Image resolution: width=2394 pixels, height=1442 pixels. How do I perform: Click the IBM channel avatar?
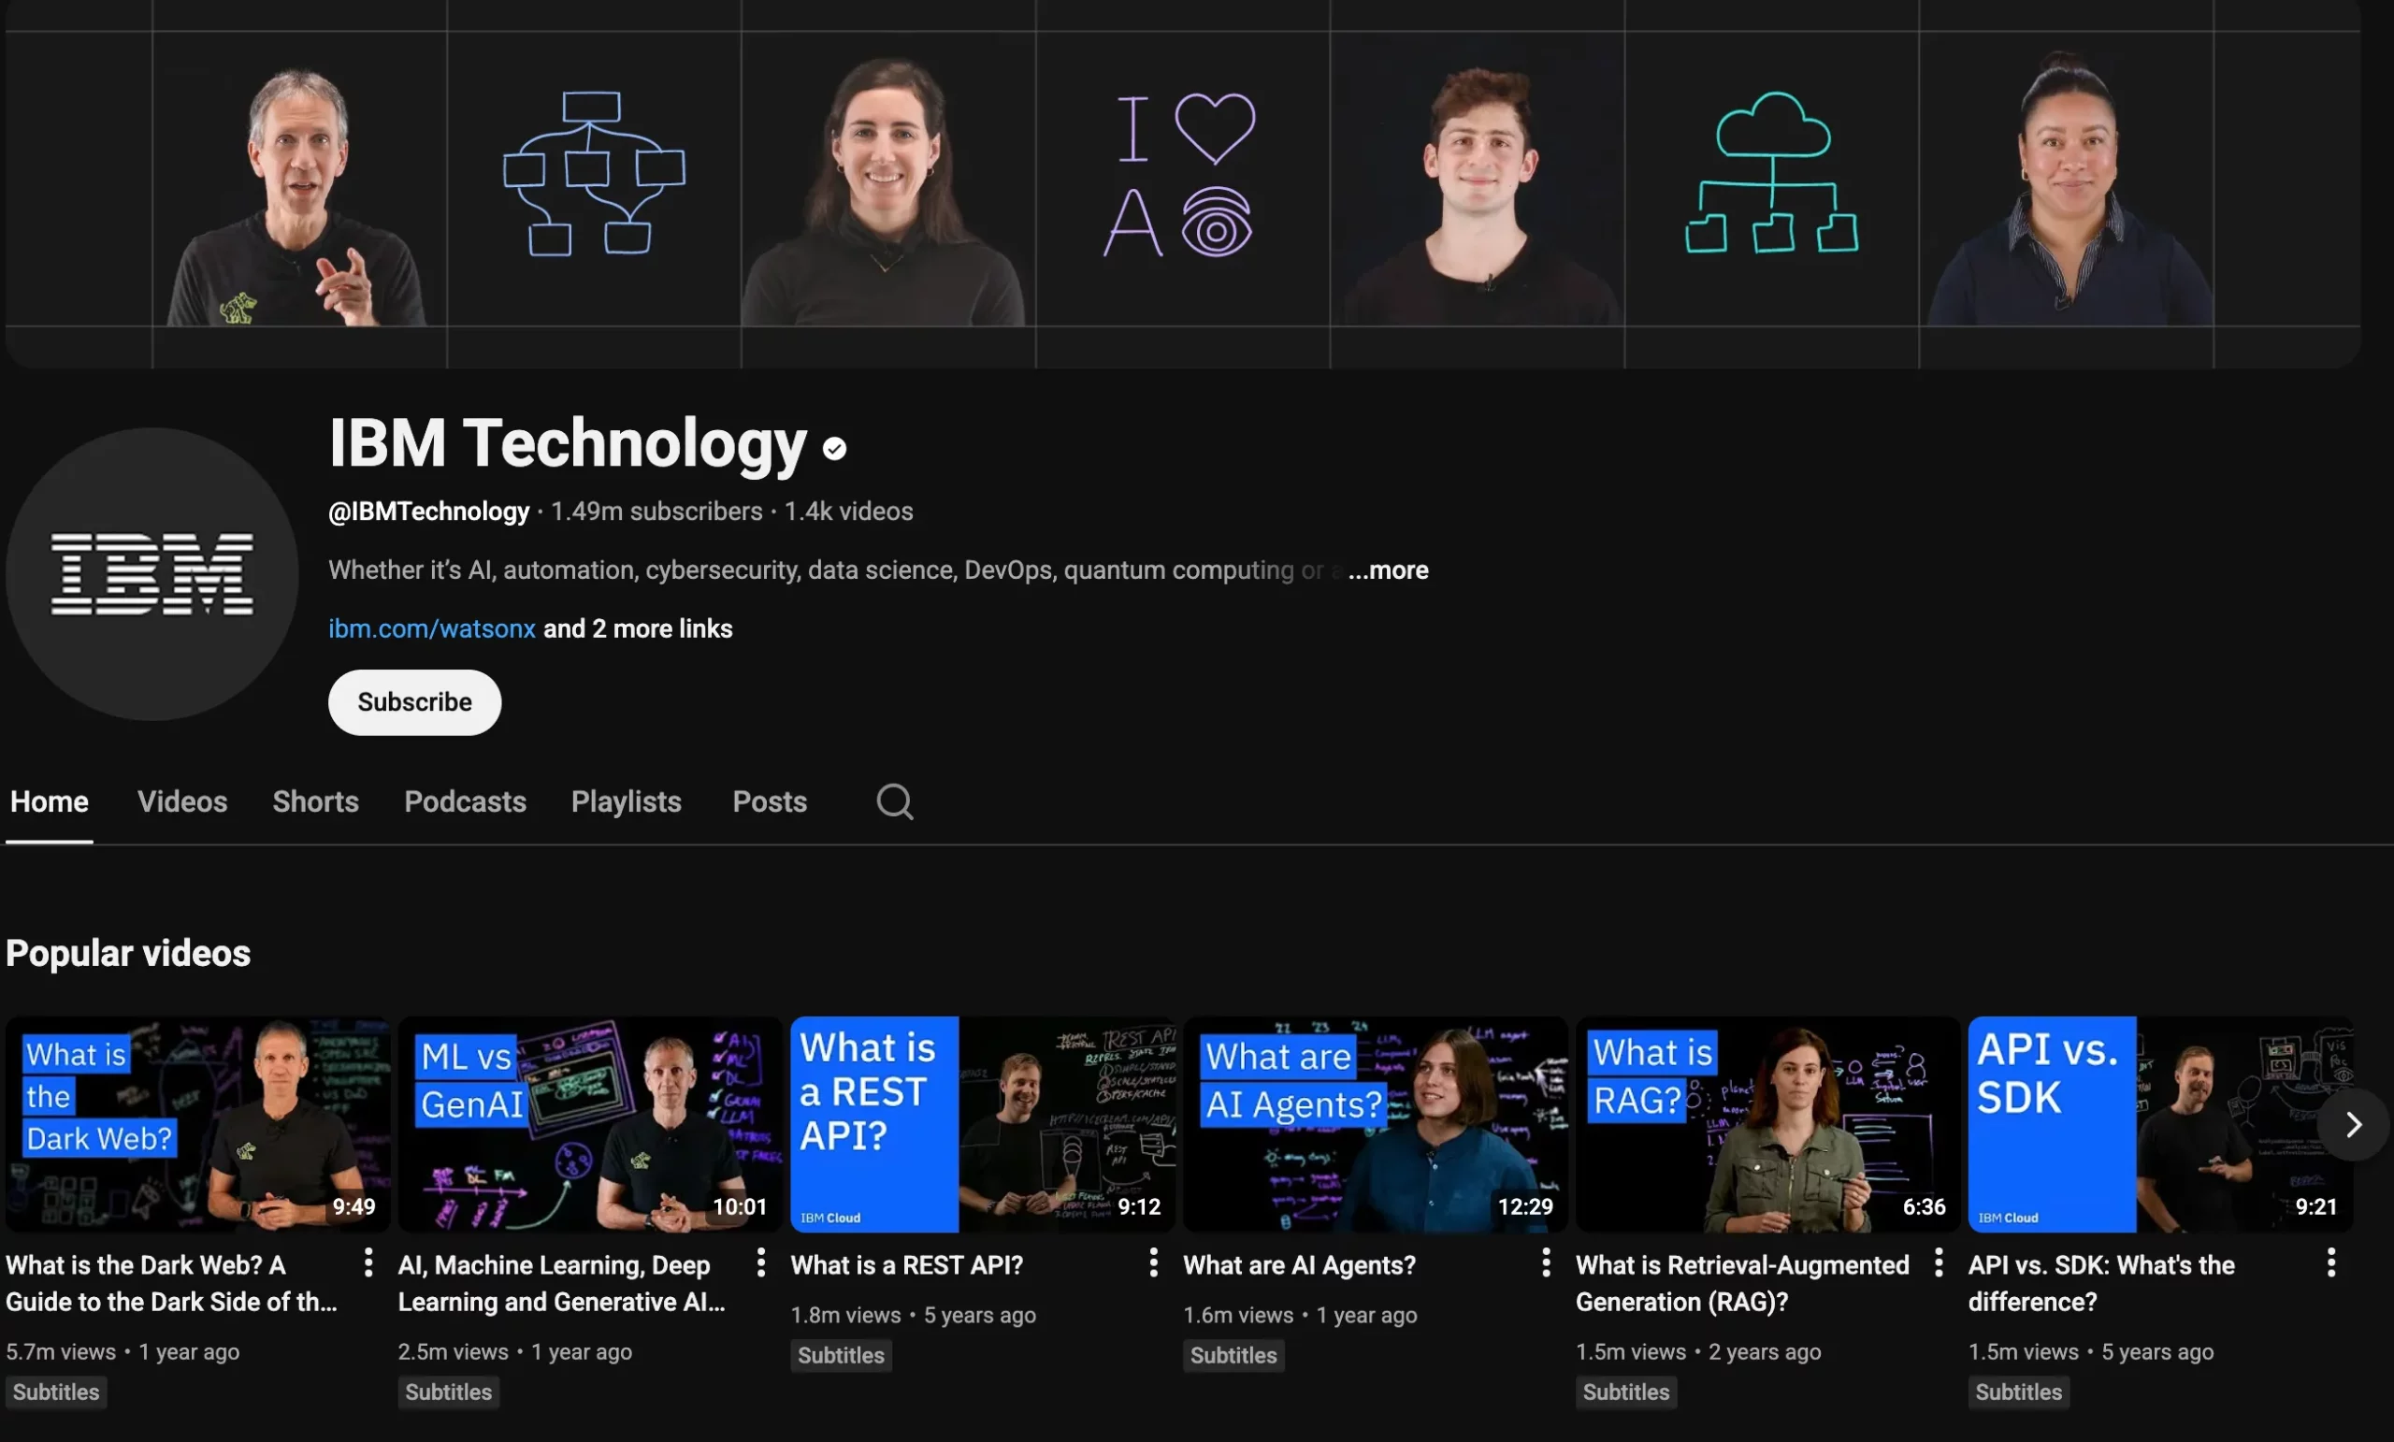pos(153,575)
